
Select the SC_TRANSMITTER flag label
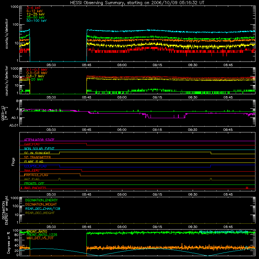(37, 157)
